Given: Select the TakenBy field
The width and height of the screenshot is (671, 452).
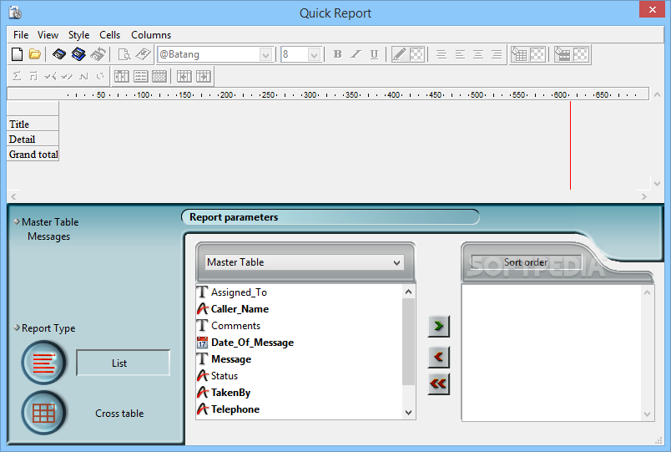Looking at the screenshot, I should click(300, 393).
